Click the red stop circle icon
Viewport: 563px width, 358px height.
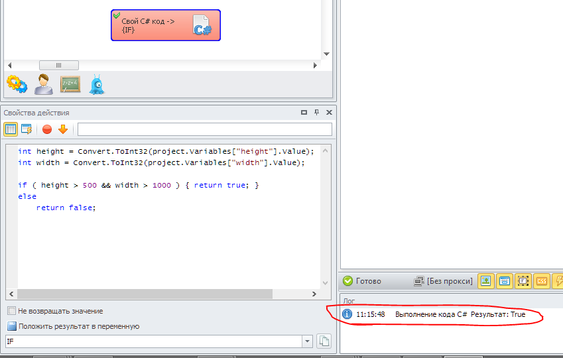[x=47, y=129]
